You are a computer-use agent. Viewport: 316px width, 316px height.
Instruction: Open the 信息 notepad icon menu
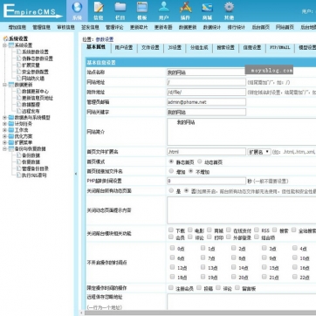tap(99, 10)
